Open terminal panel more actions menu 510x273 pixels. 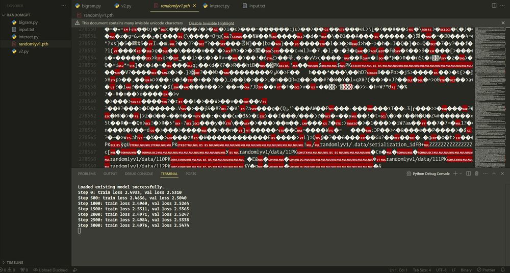click(486, 174)
